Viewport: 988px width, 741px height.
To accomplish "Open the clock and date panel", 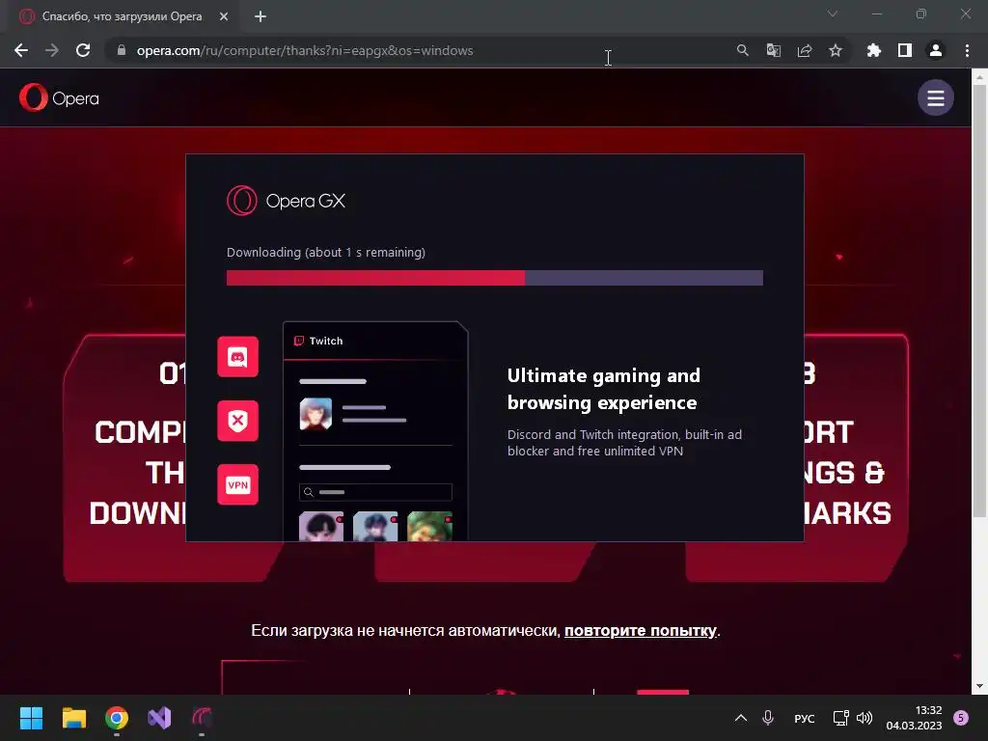I will (x=914, y=718).
